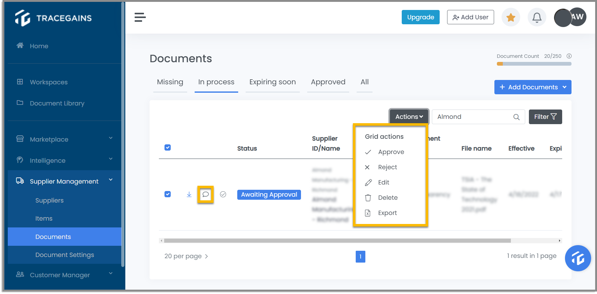Screen dimensions: 597x294
Task: Click the favorites star icon
Action: 511,18
